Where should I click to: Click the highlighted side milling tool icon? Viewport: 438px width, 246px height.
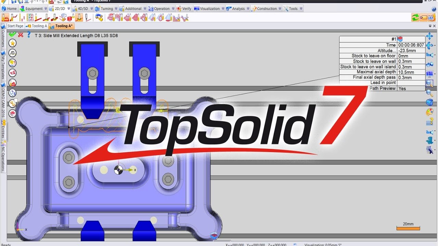[79, 17]
